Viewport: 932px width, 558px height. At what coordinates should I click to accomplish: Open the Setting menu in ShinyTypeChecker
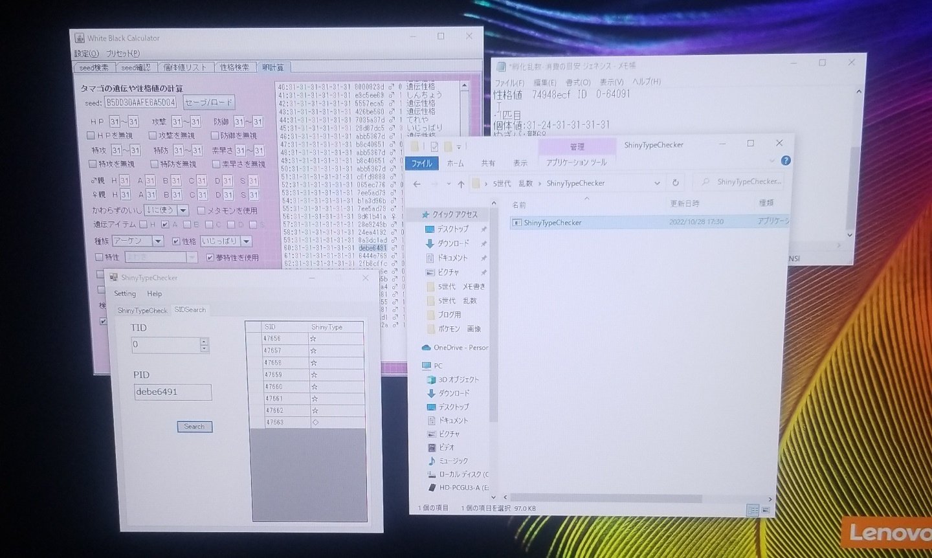point(125,294)
